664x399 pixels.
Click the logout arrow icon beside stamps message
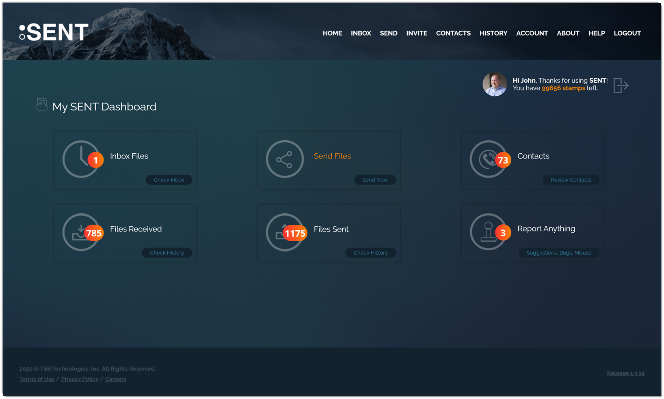pyautogui.click(x=621, y=85)
